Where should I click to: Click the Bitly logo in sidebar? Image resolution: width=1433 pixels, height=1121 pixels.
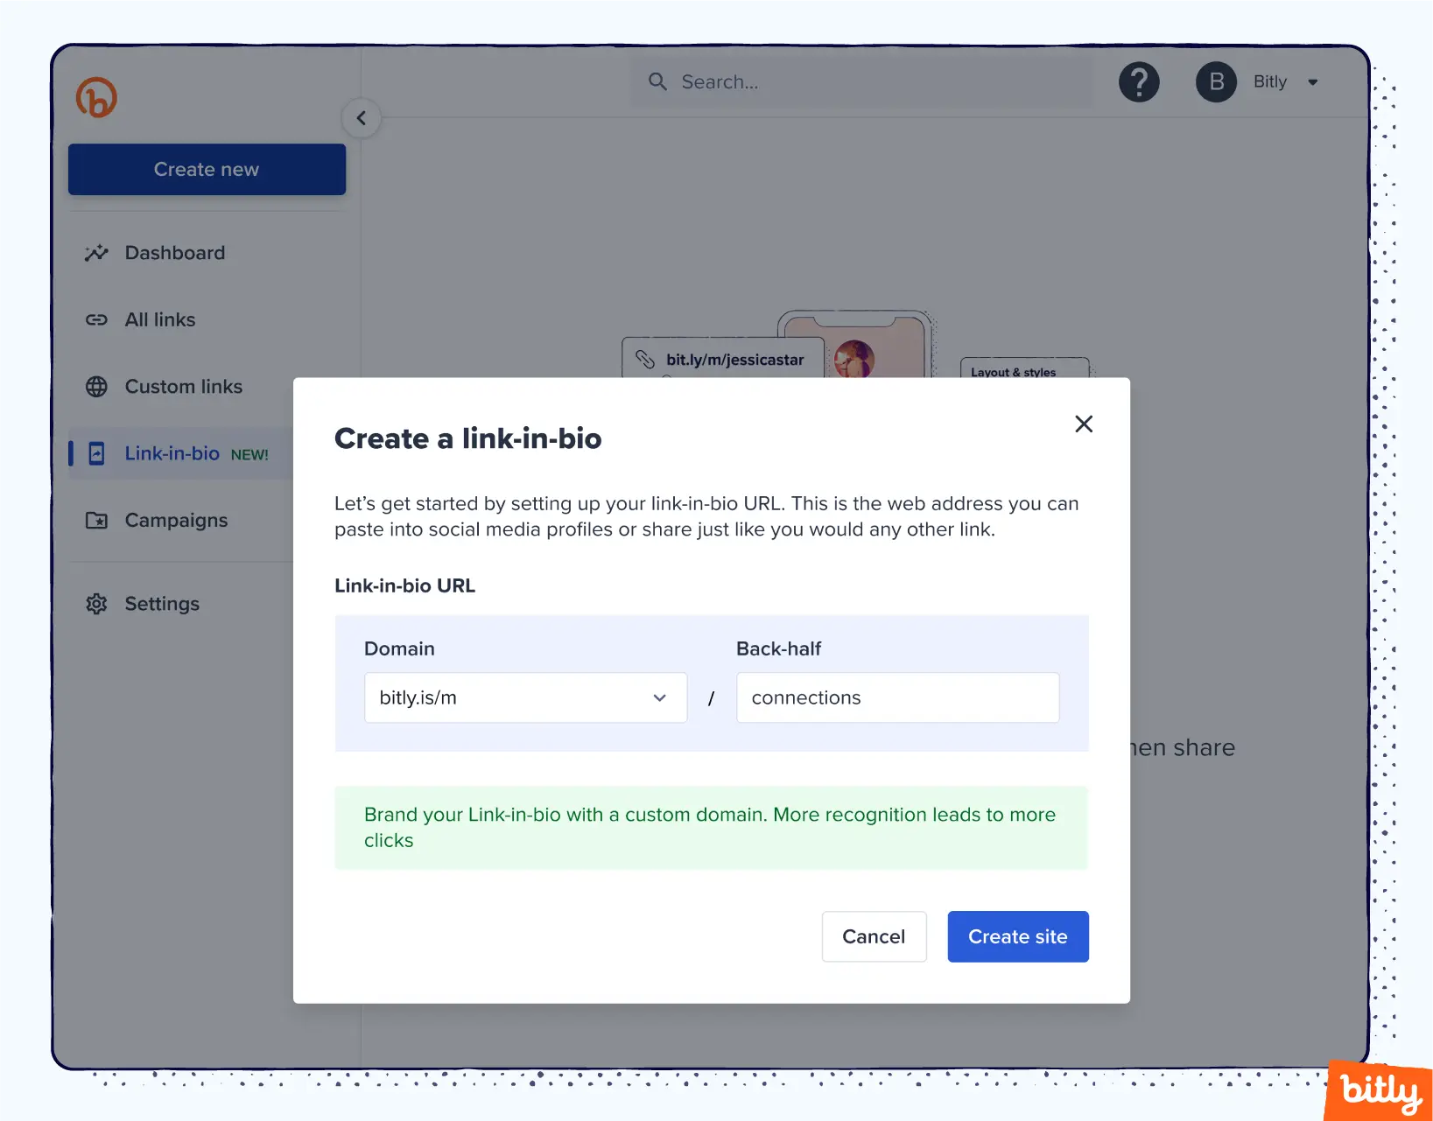(96, 97)
